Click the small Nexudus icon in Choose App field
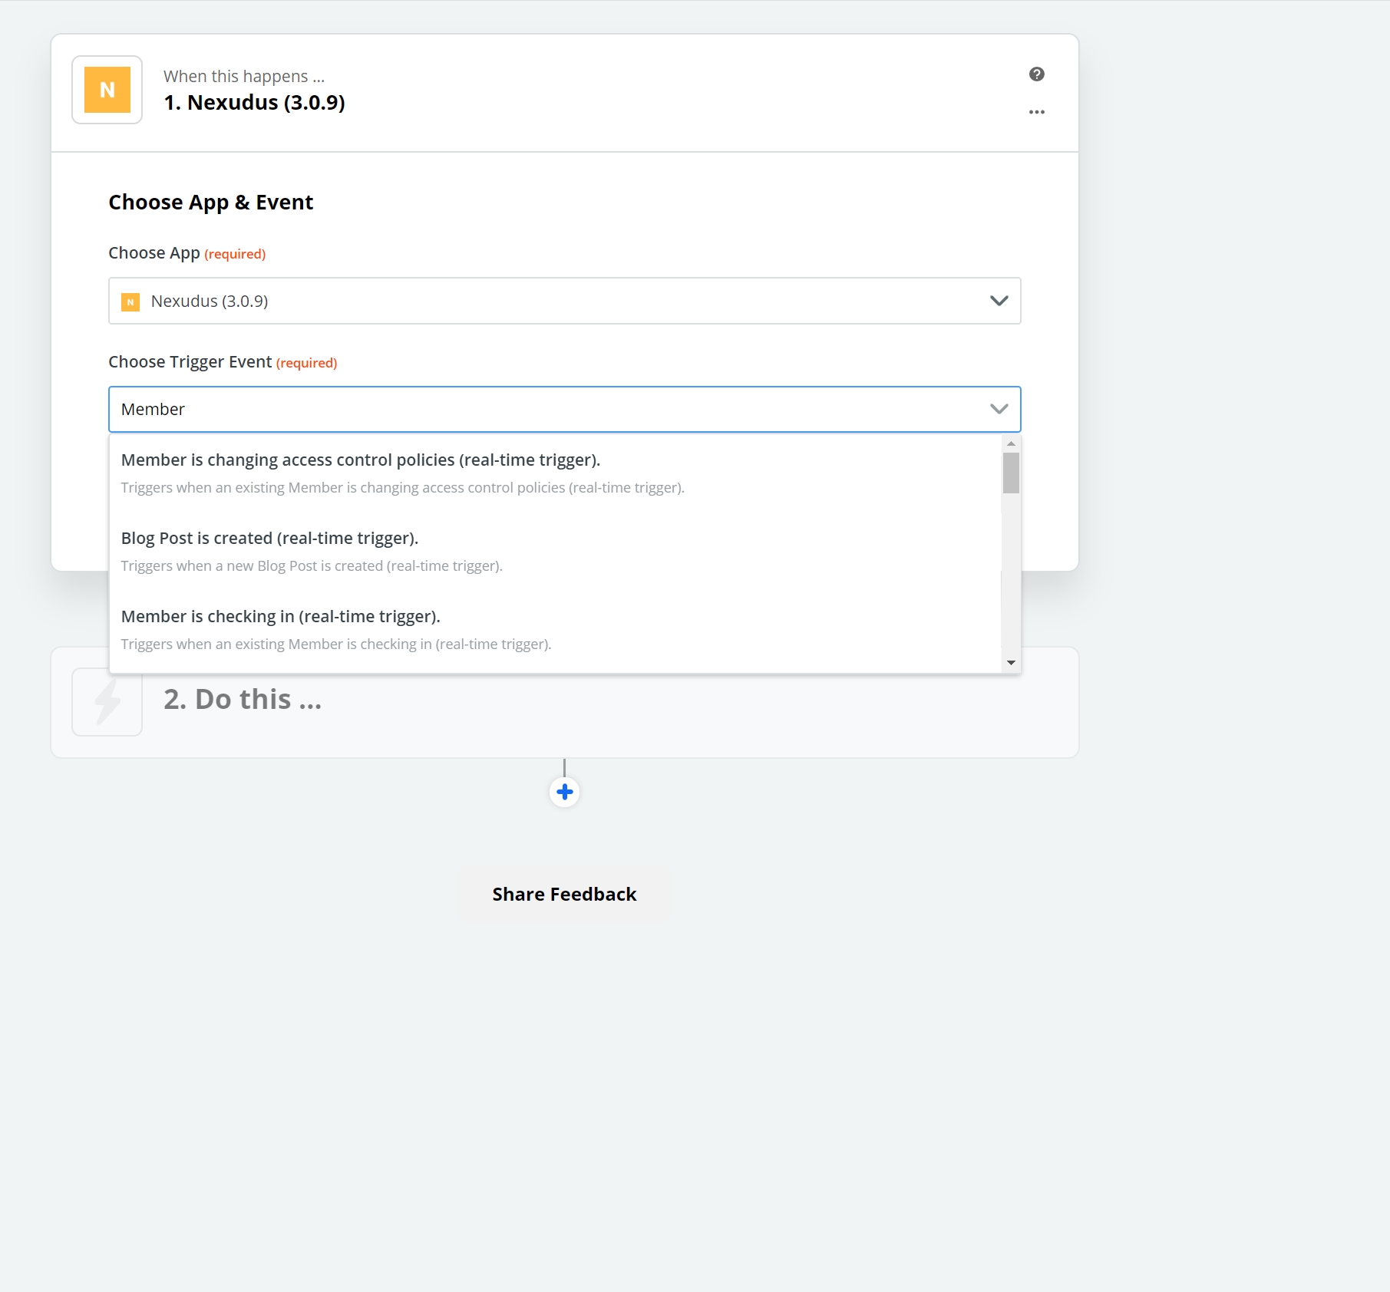Viewport: 1390px width, 1292px height. (130, 302)
